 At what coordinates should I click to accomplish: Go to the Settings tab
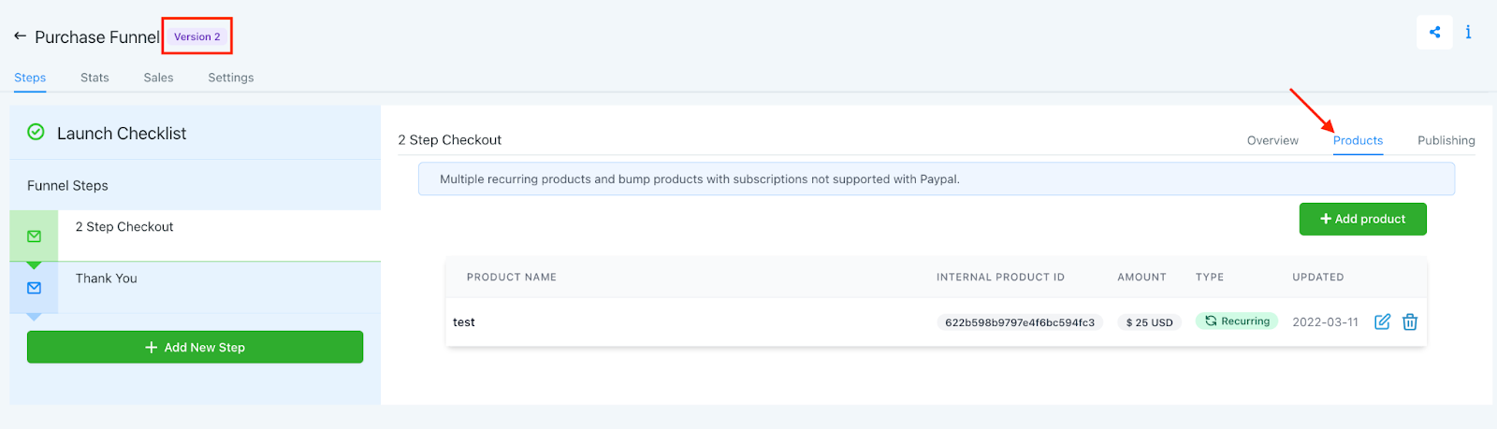230,78
